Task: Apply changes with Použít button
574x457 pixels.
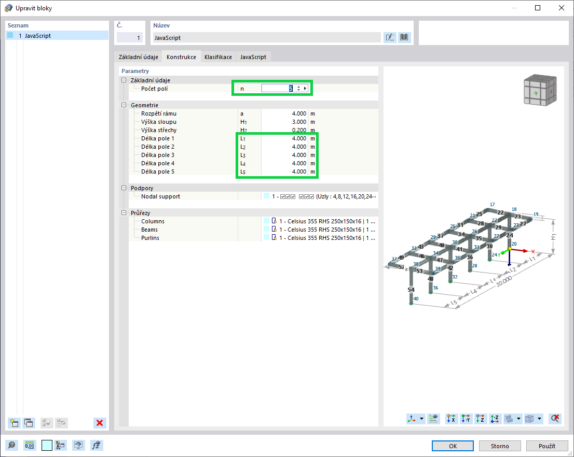Action: coord(547,446)
